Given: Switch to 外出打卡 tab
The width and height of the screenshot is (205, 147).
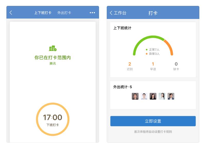Looking at the screenshot, I should point(64,13).
